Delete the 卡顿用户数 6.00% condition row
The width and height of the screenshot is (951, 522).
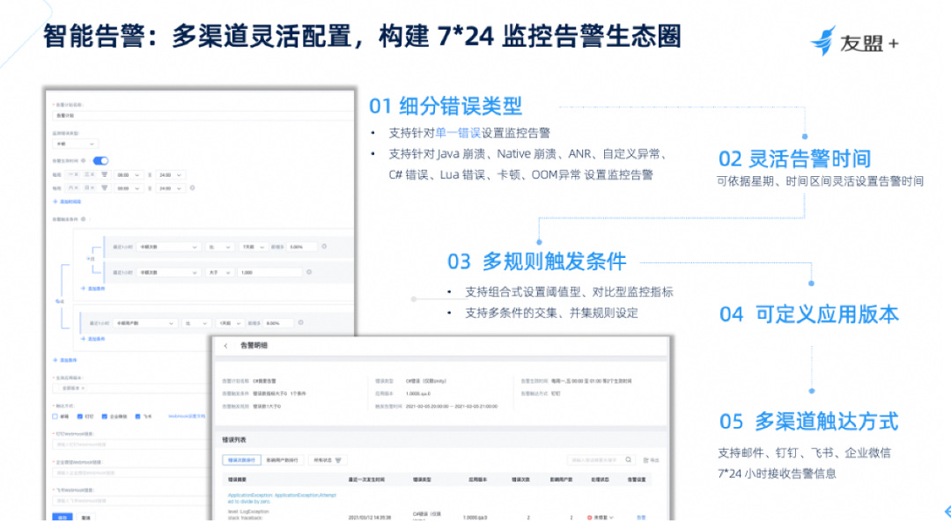click(301, 322)
